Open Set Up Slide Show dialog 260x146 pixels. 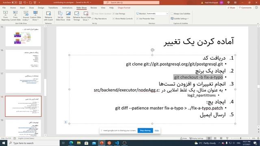(x=60, y=16)
